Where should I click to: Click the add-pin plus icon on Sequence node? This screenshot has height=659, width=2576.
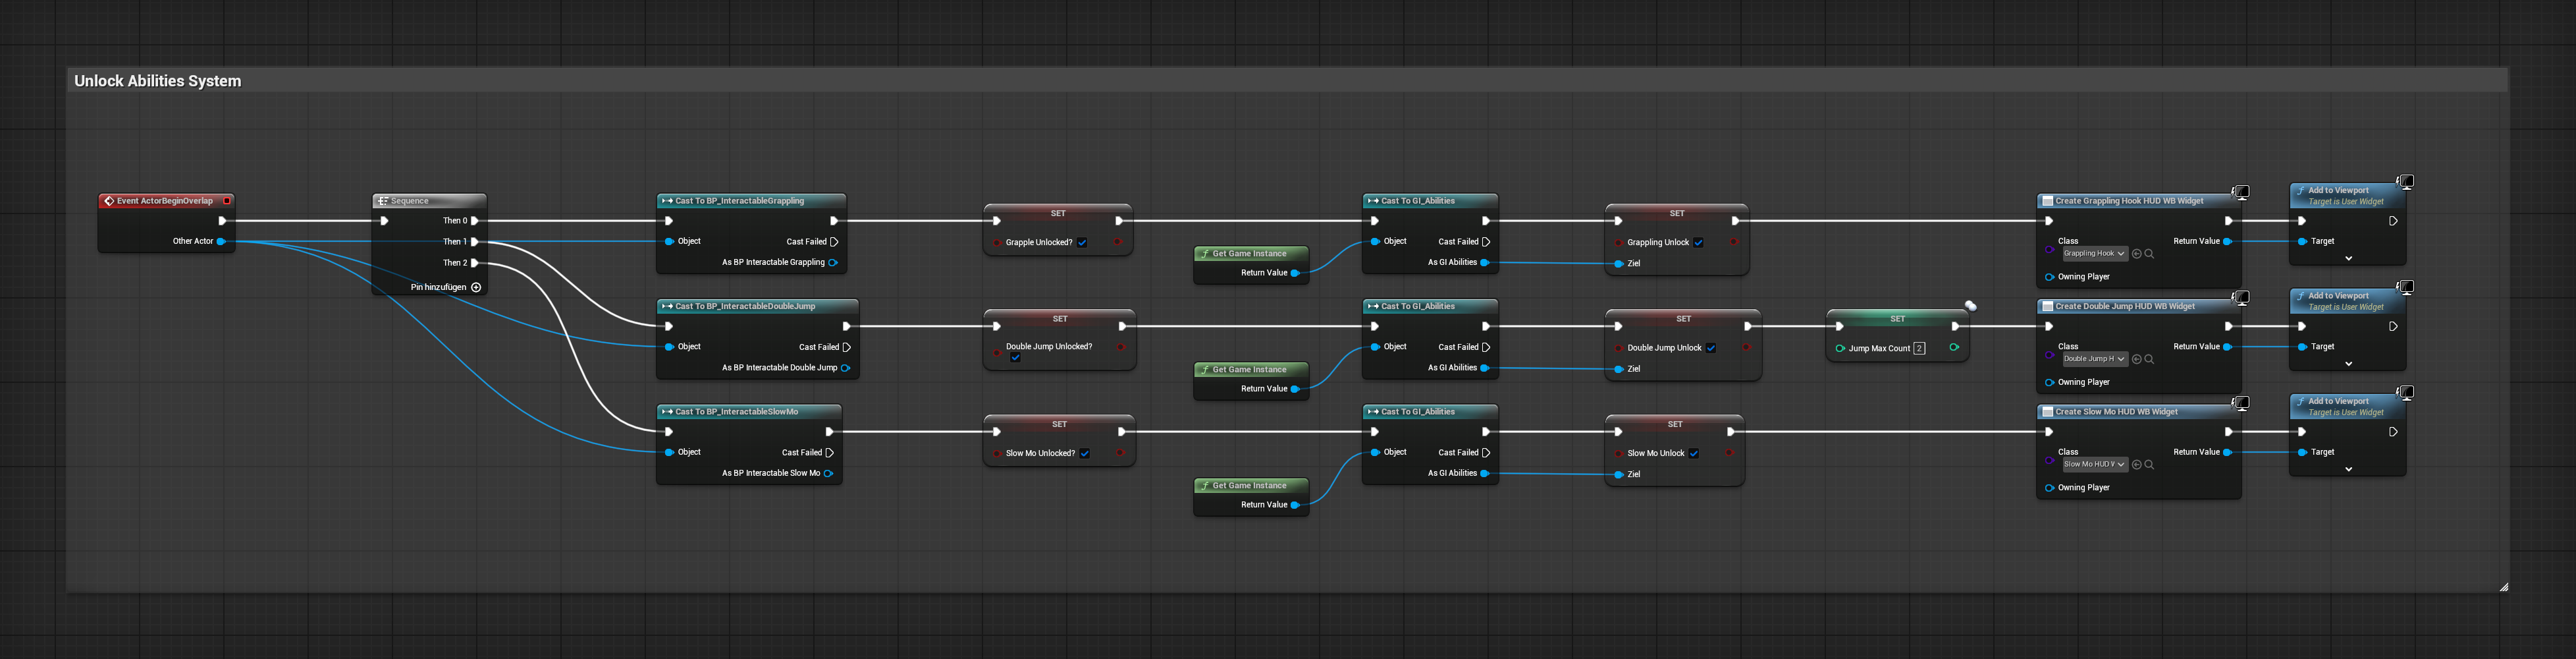[x=476, y=287]
